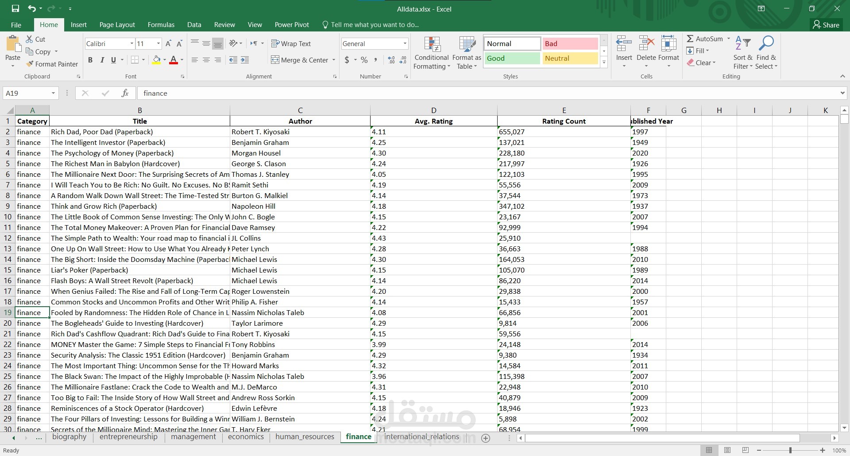Toggle Bold formatting
Screen dimensions: 850x456
(90, 60)
